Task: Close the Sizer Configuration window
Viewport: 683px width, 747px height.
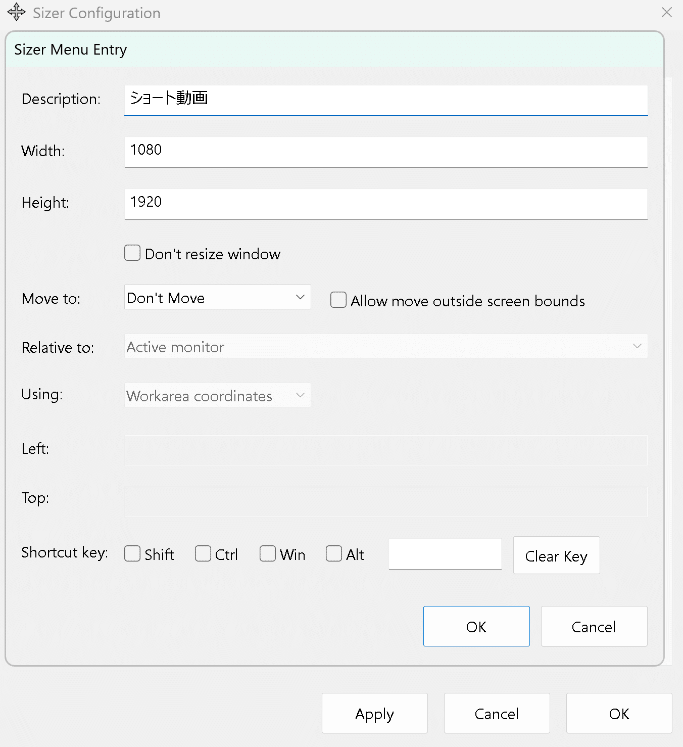Action: point(666,12)
